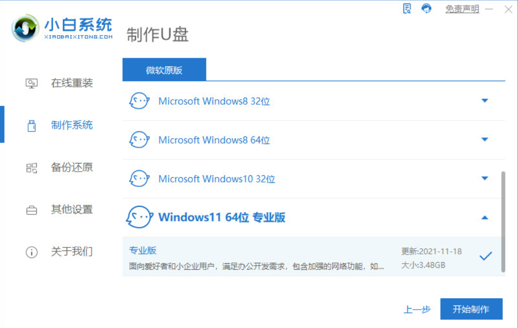
Task: Click the 备份还原 grid icon
Action: 32,168
